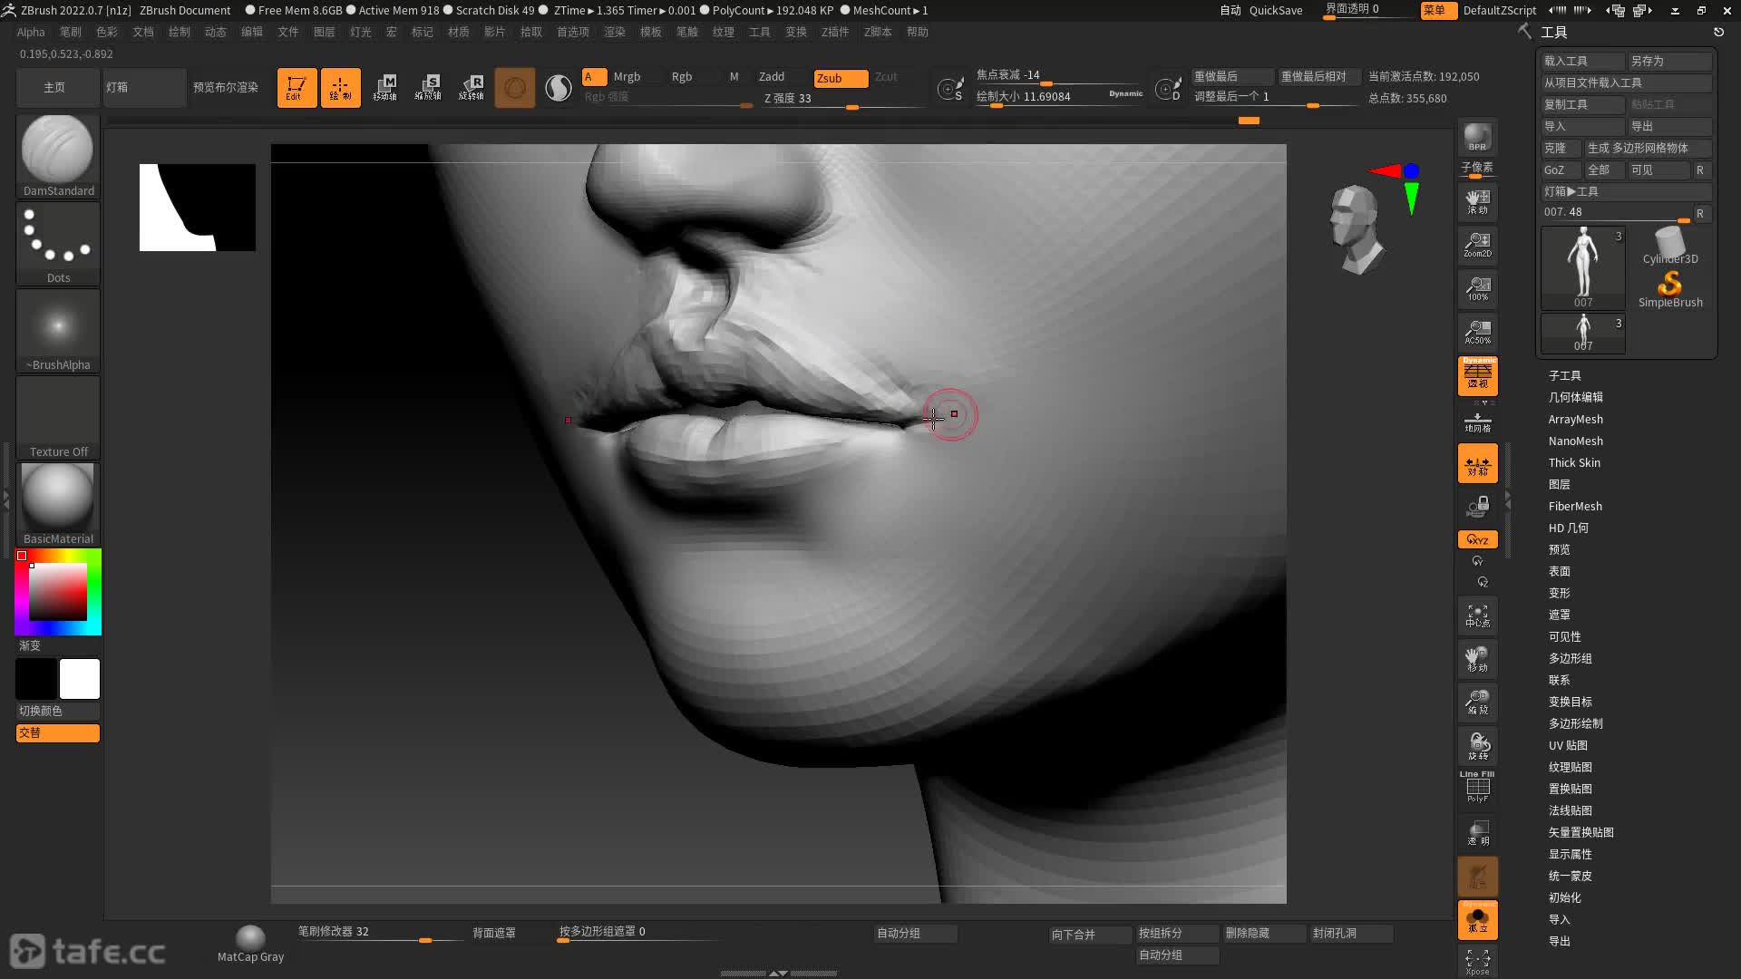
Task: Toggle the floor grid icon
Action: coord(1477,422)
